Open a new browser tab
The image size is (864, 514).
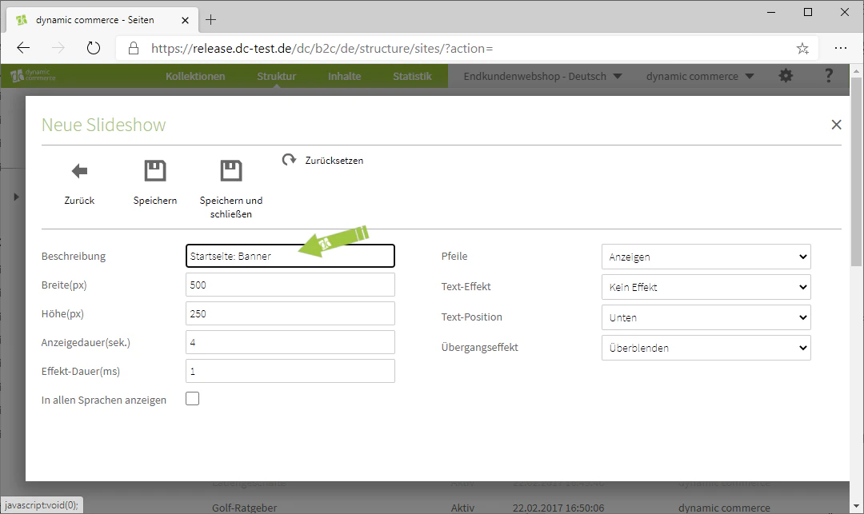tap(210, 20)
